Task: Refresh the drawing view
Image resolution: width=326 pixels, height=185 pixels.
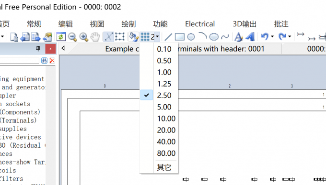Action: point(61,37)
